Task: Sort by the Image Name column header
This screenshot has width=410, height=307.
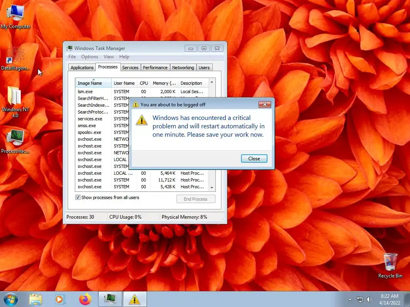Action: (x=93, y=83)
